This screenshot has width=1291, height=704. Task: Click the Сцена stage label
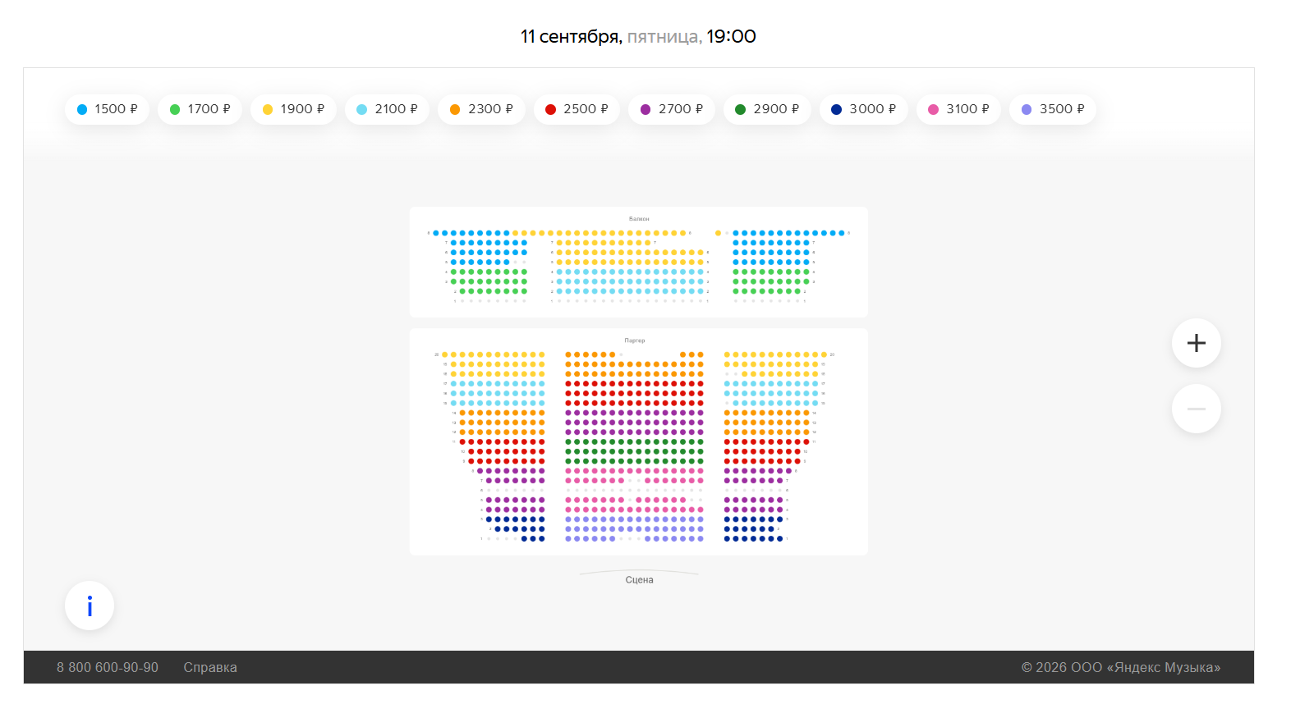(639, 580)
